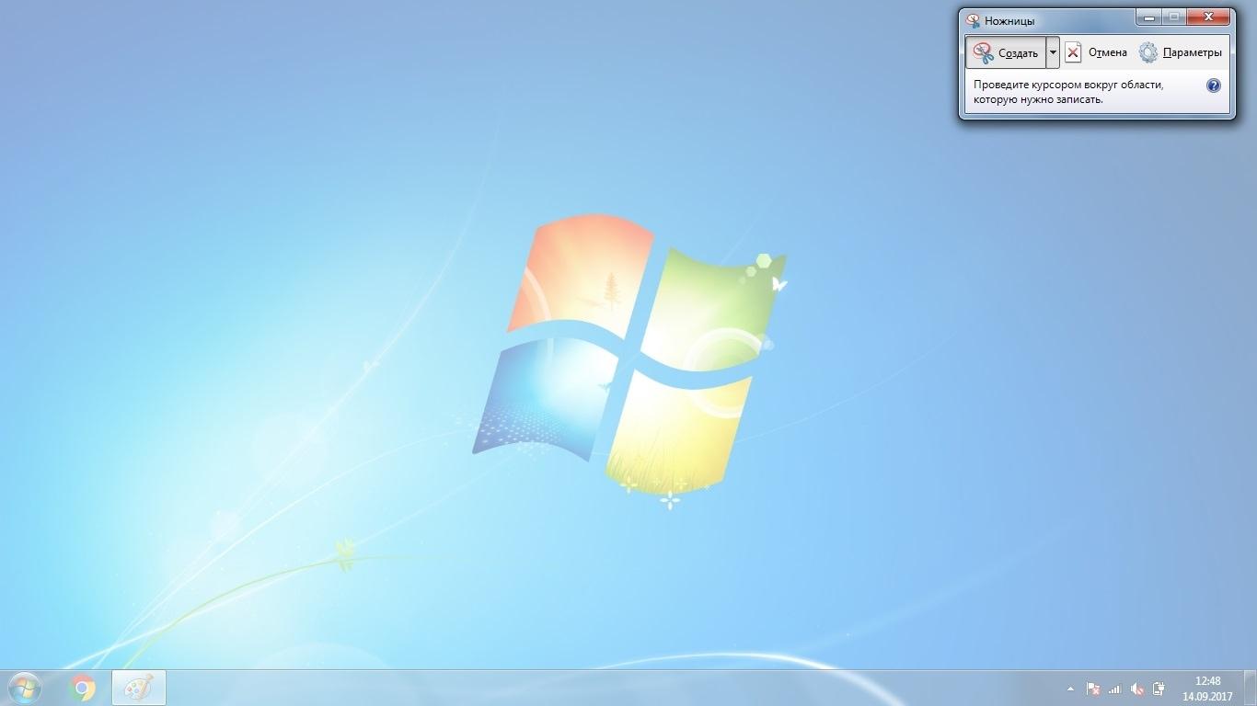Open Параметры in Snipping Tool
The height and width of the screenshot is (706, 1257).
point(1181,52)
